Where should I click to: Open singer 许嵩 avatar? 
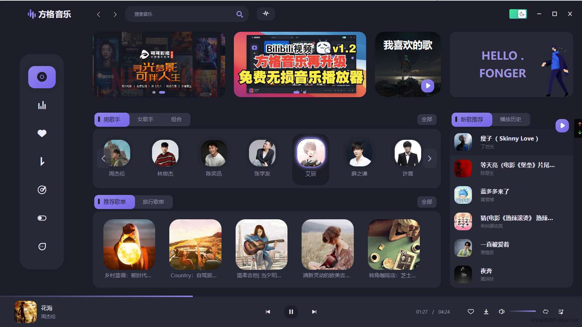pyautogui.click(x=408, y=153)
